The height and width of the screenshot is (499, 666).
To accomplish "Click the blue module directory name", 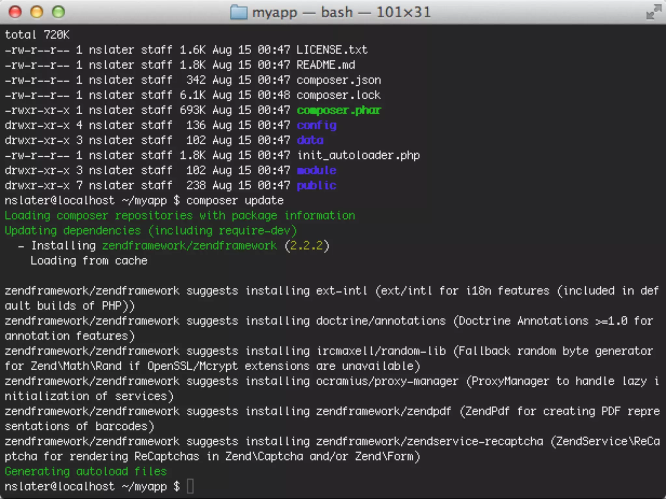I will click(x=316, y=171).
